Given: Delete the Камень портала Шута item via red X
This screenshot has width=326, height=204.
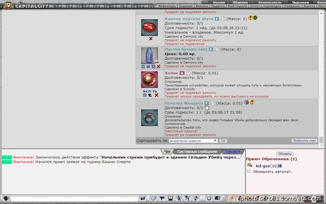Looking at the screenshot, I should (x=151, y=39).
